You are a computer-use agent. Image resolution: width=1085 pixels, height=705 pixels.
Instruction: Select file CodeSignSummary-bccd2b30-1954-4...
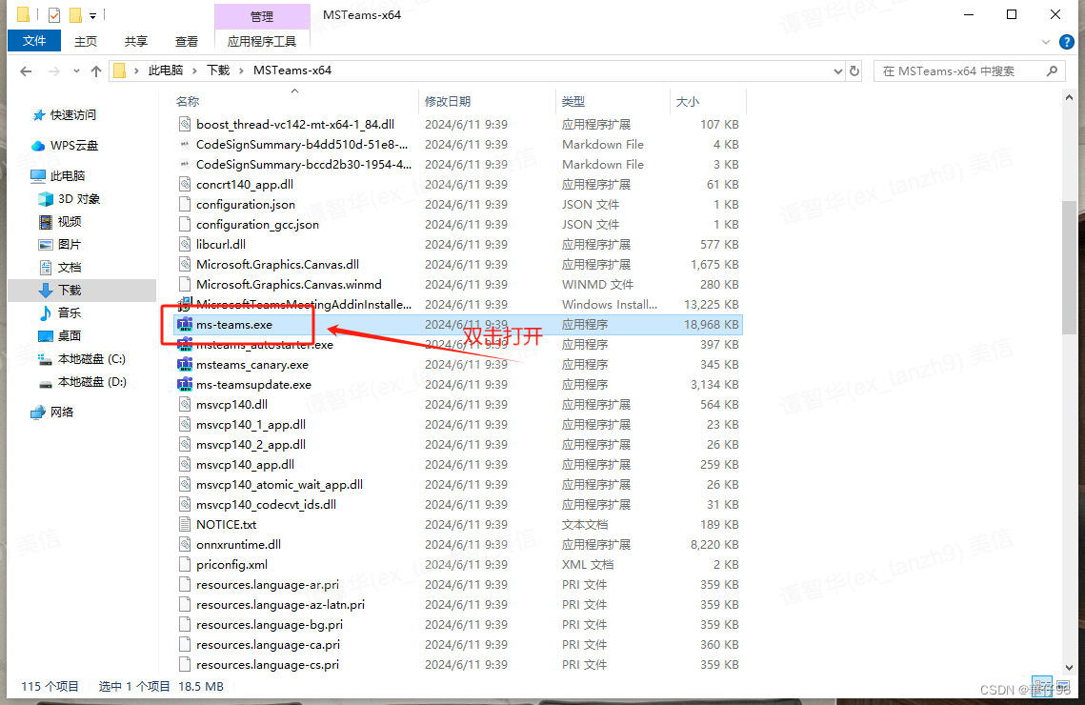[x=304, y=165]
